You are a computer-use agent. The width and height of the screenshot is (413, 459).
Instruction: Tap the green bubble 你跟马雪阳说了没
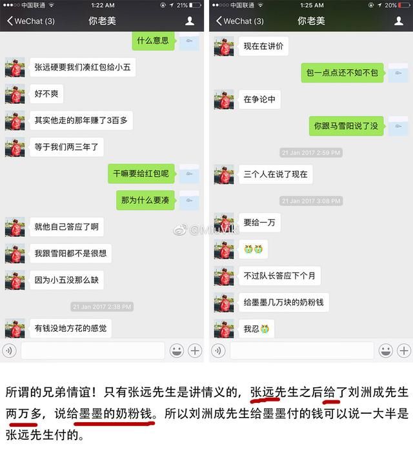coord(347,126)
